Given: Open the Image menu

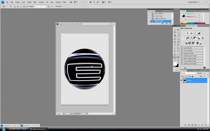Looking at the screenshot, I should click(17, 2).
